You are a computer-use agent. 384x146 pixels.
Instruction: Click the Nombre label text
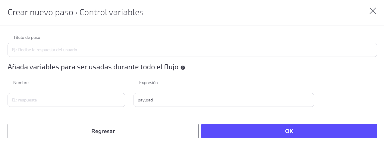coord(21,82)
